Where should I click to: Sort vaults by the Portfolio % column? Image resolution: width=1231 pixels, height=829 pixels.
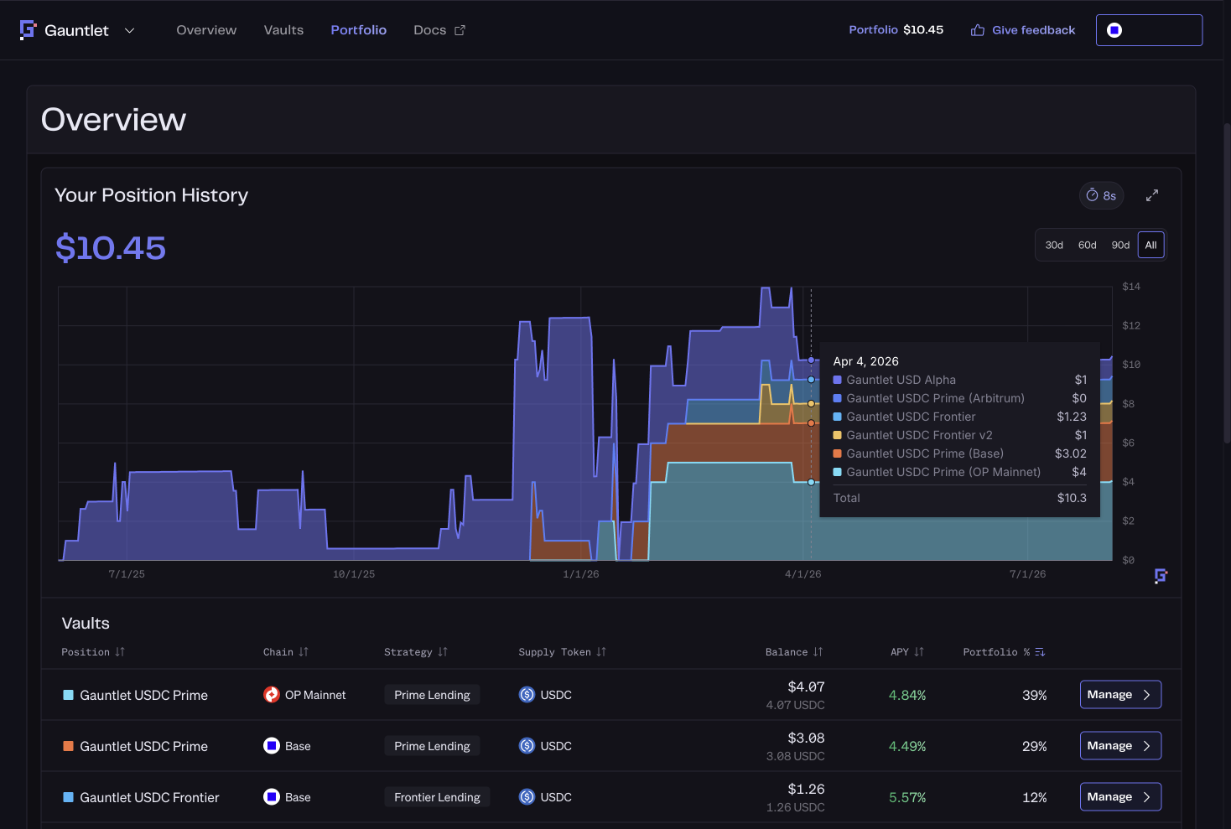(1004, 652)
